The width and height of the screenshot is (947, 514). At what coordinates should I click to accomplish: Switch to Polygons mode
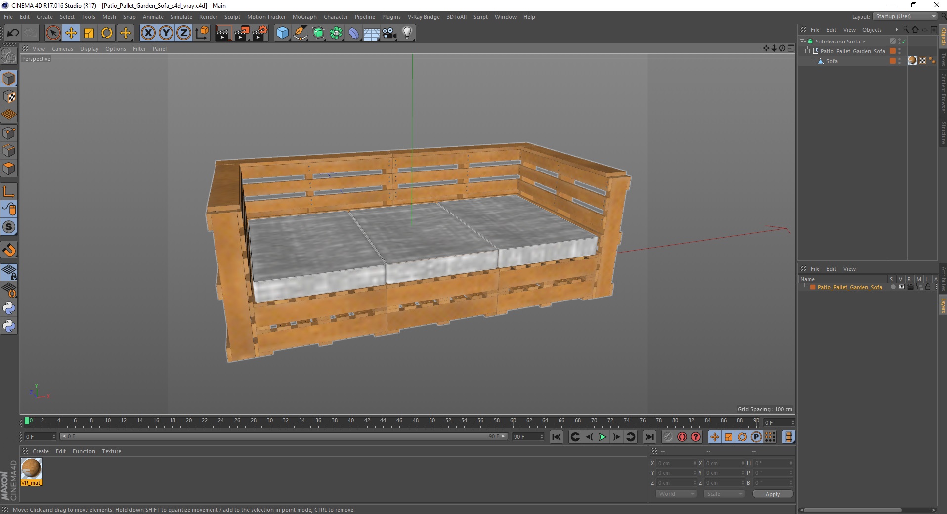[x=9, y=169]
